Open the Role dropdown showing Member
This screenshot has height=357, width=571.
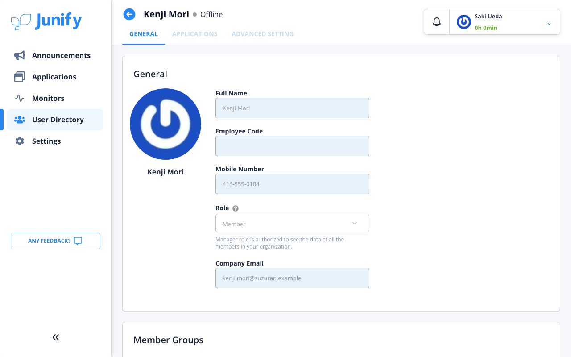coord(292,223)
